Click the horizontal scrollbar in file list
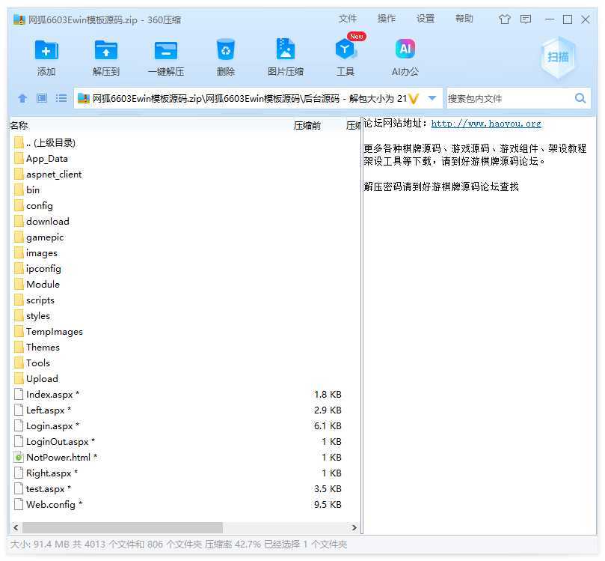The image size is (605, 561). (x=116, y=527)
